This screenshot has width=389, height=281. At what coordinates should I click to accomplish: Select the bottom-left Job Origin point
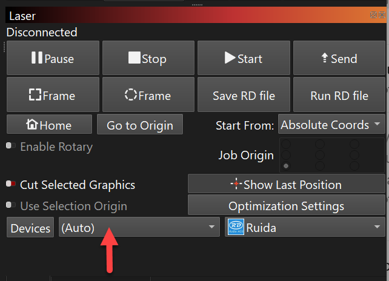[x=286, y=166]
